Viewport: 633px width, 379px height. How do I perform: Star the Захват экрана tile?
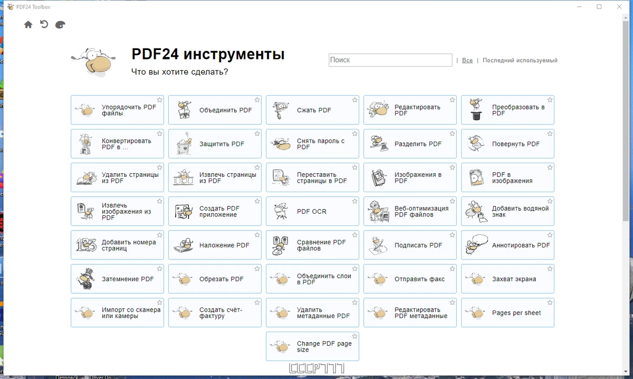point(550,268)
